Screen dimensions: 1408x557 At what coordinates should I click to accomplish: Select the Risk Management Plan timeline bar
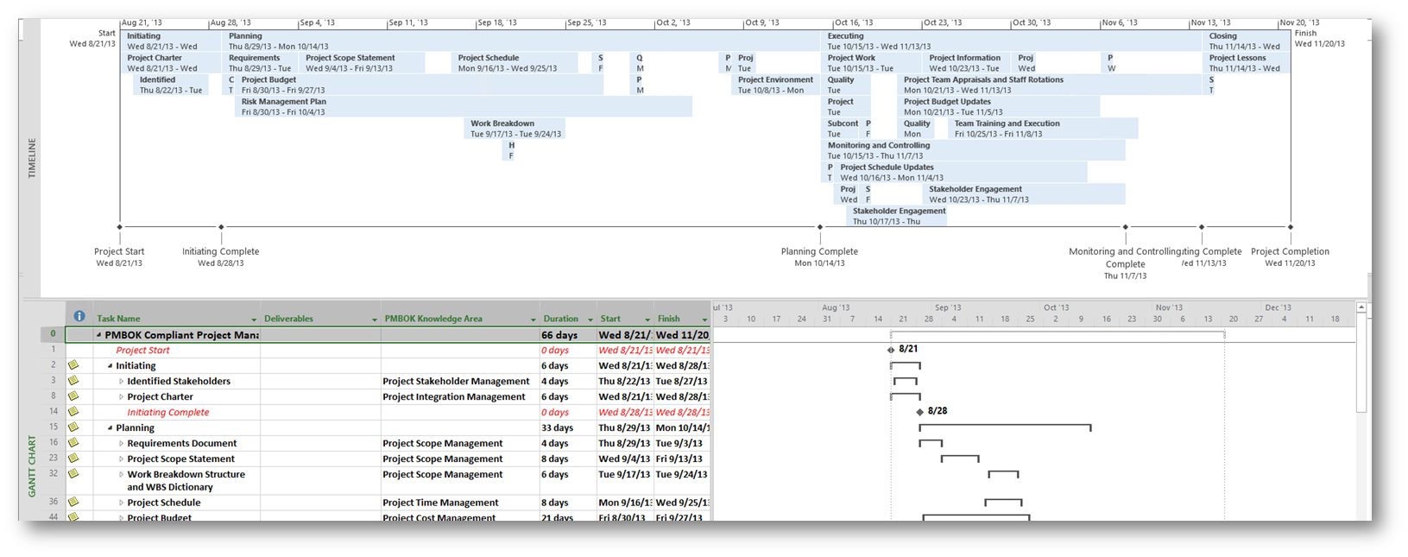pos(464,107)
